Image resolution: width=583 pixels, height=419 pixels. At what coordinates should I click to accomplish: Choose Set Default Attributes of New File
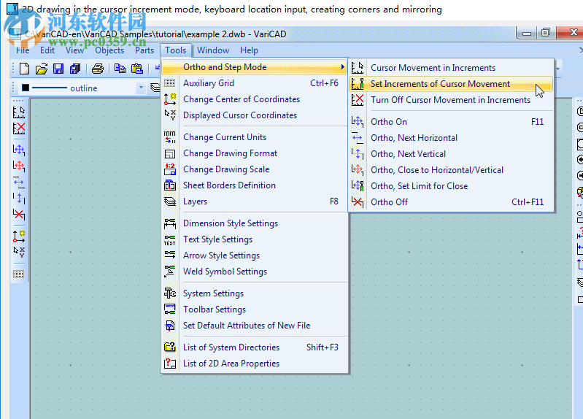(255, 326)
